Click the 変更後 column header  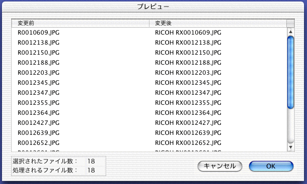pyautogui.click(x=218, y=23)
